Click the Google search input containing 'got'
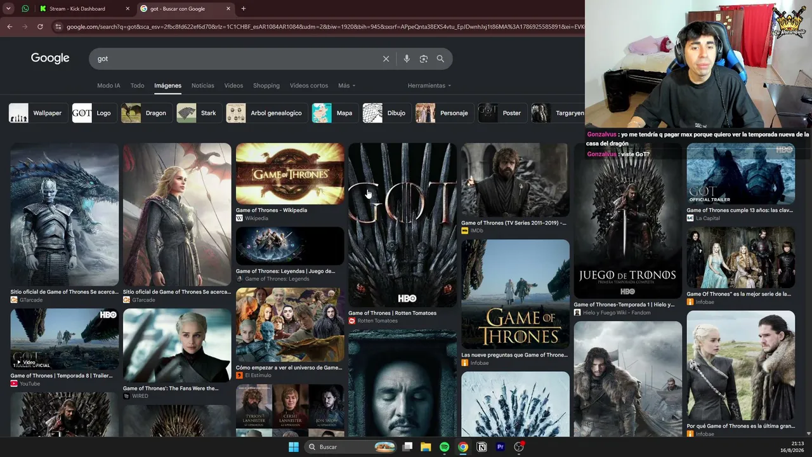This screenshot has width=812, height=457. click(x=235, y=59)
